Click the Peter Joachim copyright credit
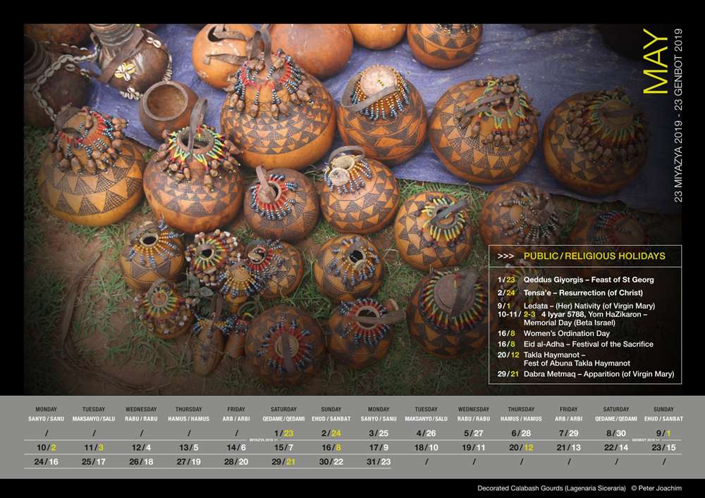 coord(656,488)
